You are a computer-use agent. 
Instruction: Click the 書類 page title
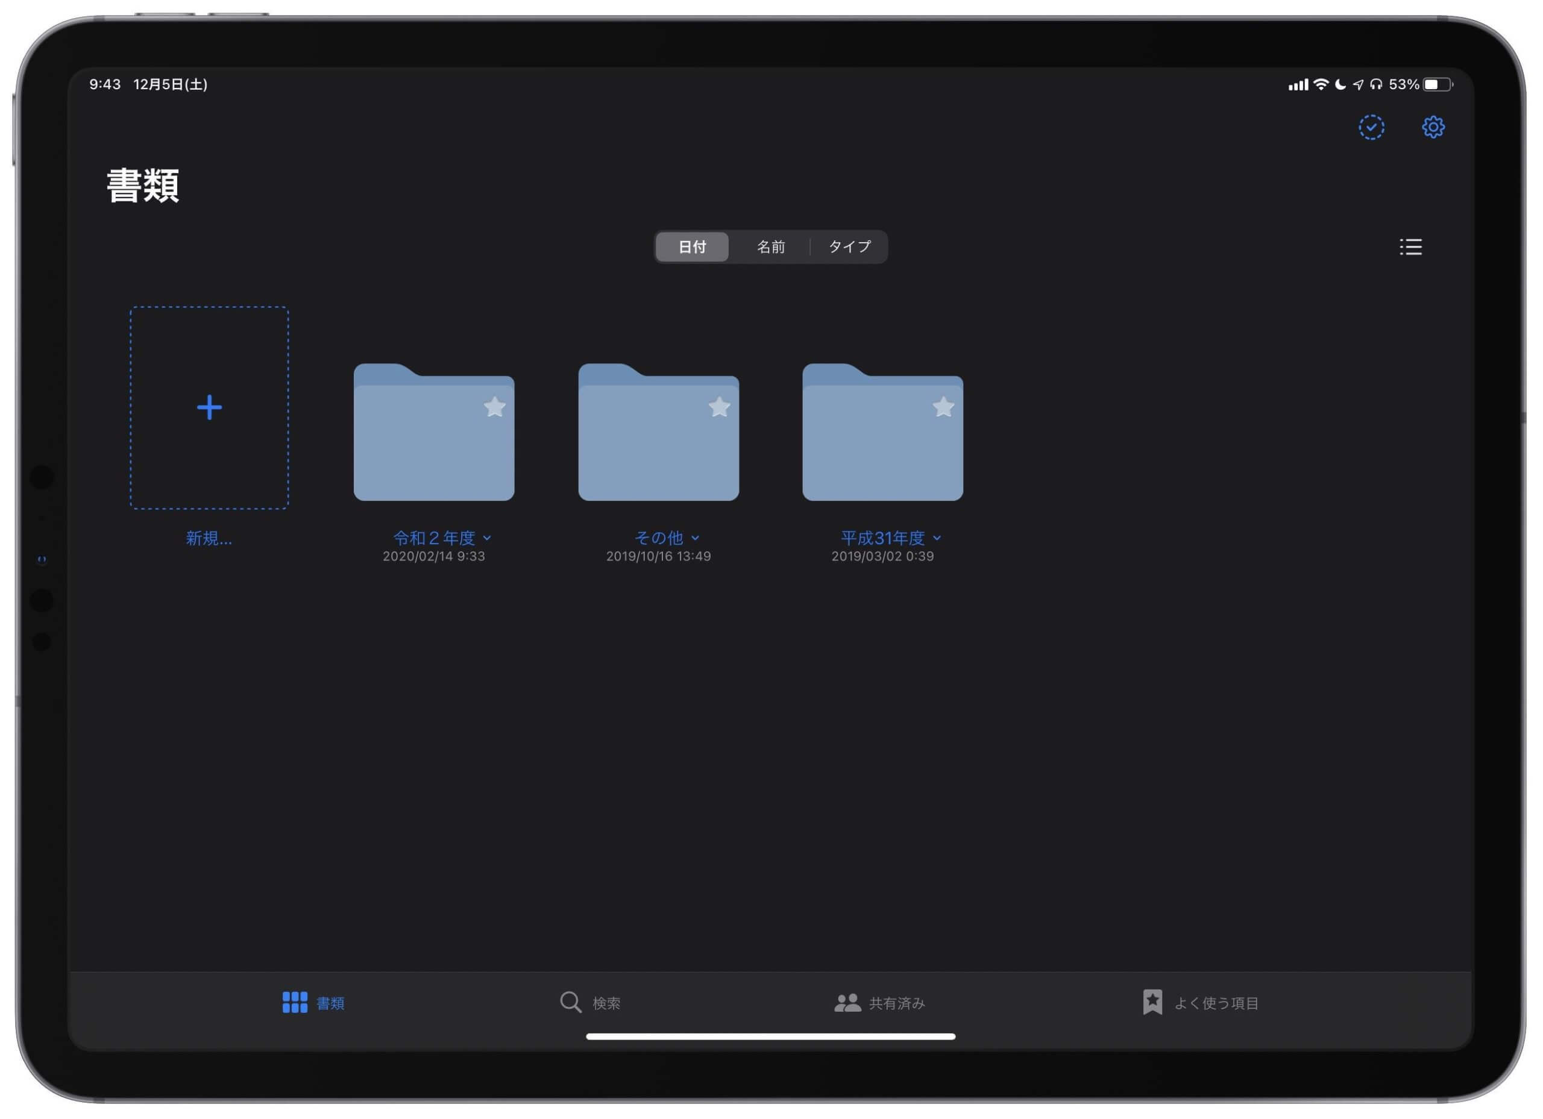click(143, 186)
